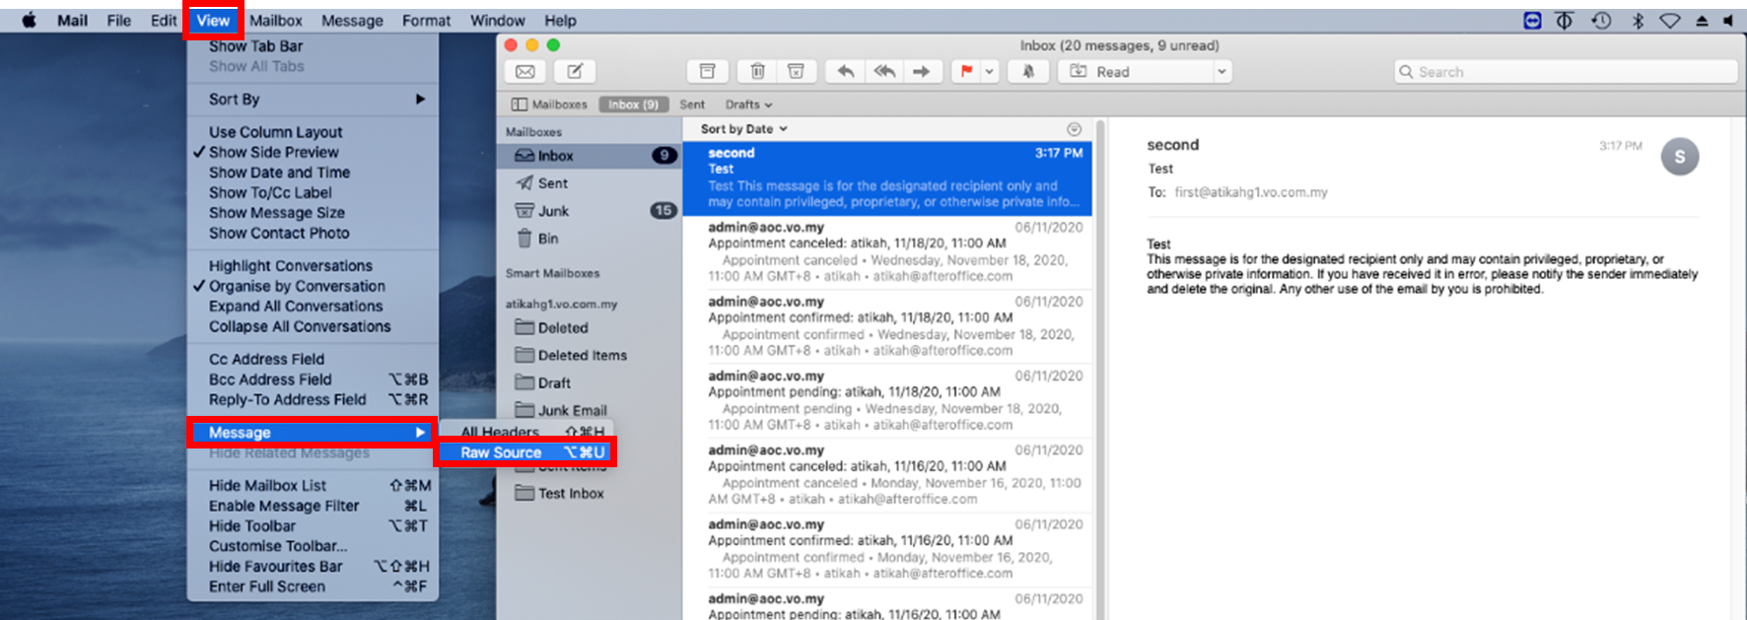Image resolution: width=1747 pixels, height=620 pixels.
Task: Open the Drafts dropdown in favourites bar
Action: (x=748, y=104)
